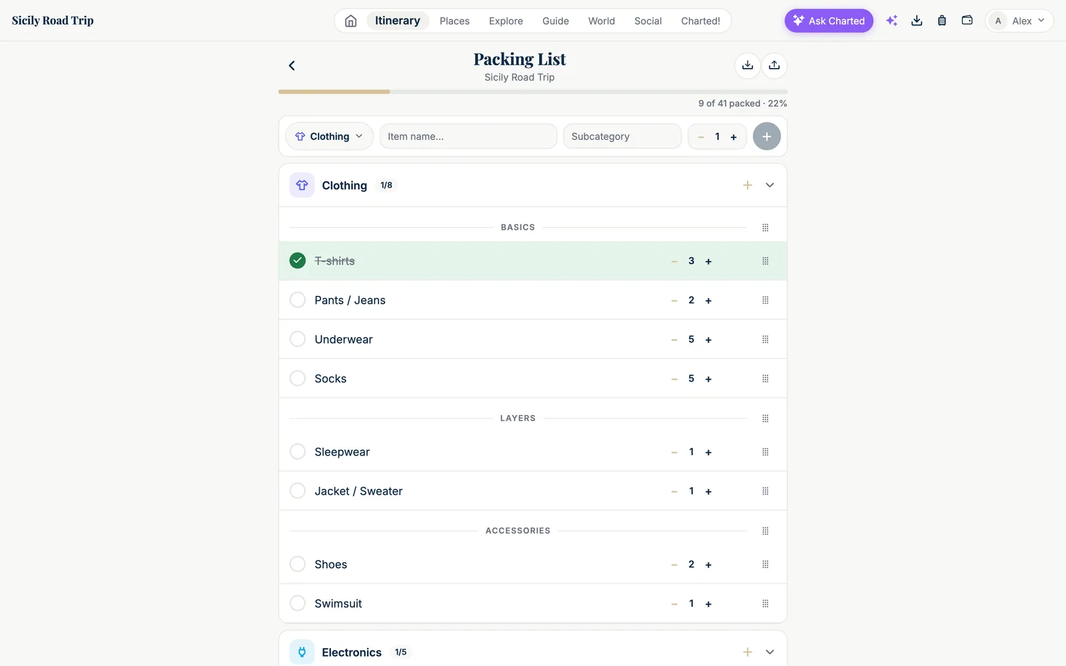Select the Social tab

tap(648, 21)
